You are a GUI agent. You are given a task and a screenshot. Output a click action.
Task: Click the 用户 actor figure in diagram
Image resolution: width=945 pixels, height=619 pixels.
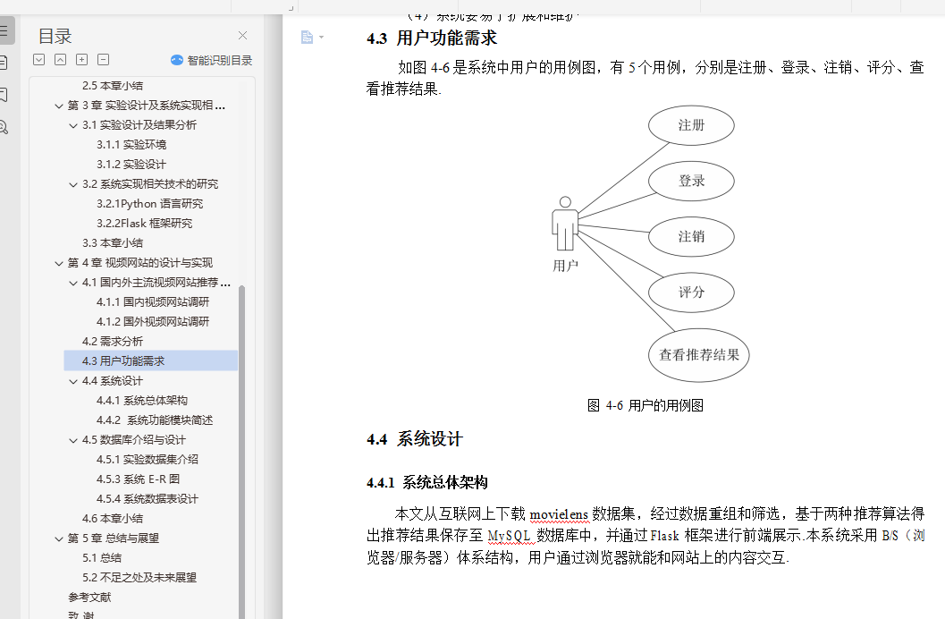click(565, 224)
